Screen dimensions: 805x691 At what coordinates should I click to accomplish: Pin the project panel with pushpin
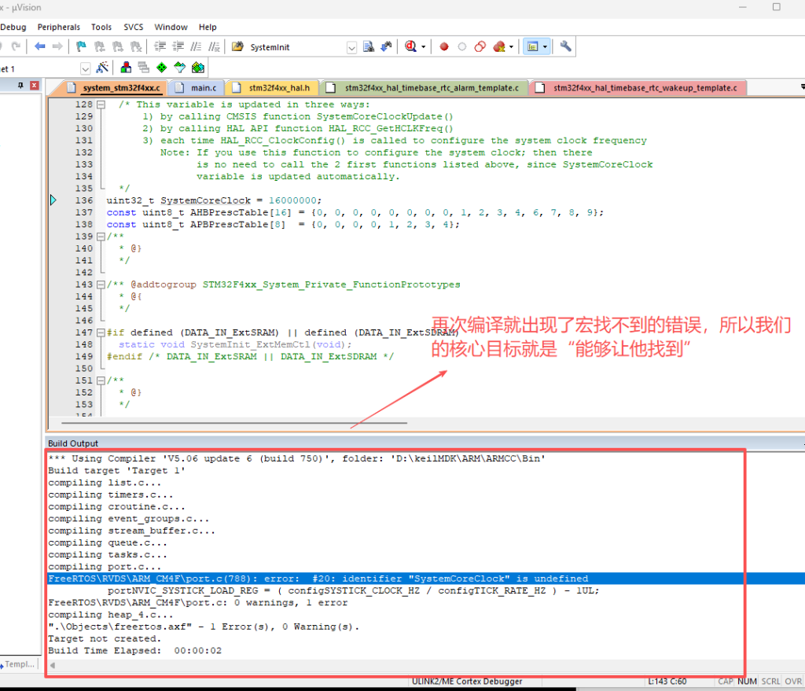[x=21, y=86]
